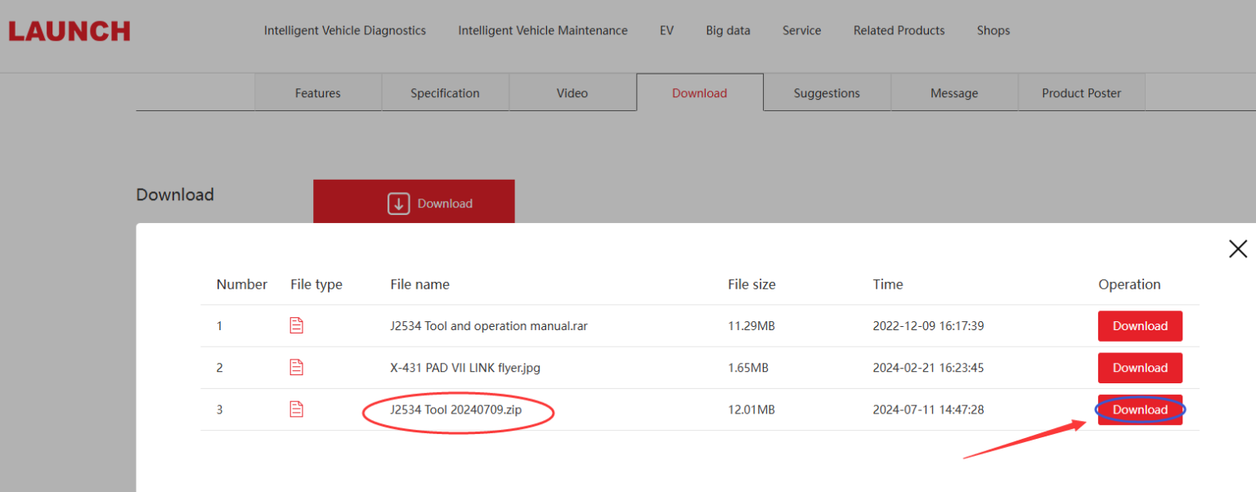Viewport: 1256px width, 492px height.
Task: Select the Suggestions tab
Action: 827,93
